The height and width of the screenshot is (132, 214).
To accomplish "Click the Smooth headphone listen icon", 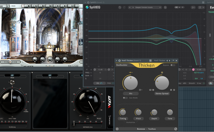I will (204, 83).
